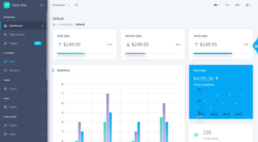Click the Datta Able logo icon
This screenshot has width=258, height=142.
pos(7,5)
